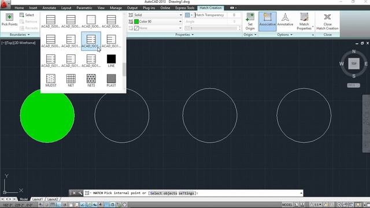Screen dimensions: 370x208
Task: Expand the Origin panel
Action: (250, 35)
